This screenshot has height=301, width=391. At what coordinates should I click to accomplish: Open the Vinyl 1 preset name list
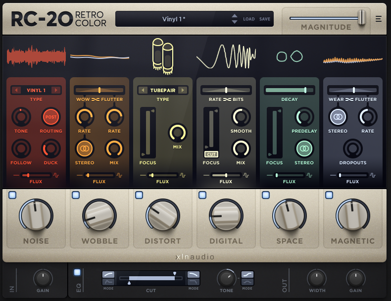pyautogui.click(x=174, y=19)
